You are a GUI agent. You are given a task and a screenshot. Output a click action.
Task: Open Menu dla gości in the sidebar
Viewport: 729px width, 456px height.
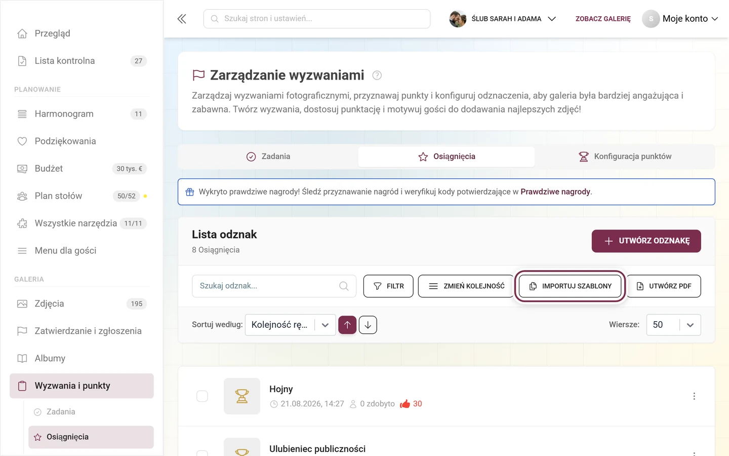point(82,251)
